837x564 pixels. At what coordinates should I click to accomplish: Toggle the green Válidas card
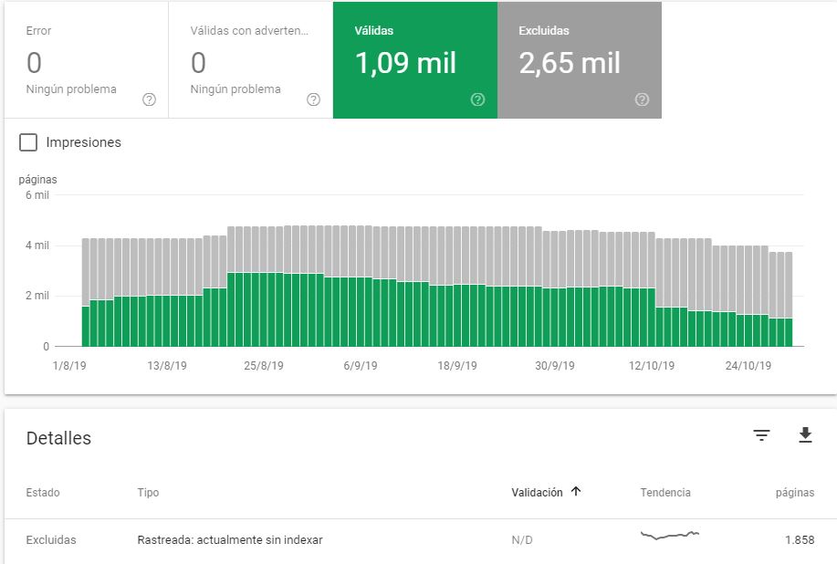415,59
